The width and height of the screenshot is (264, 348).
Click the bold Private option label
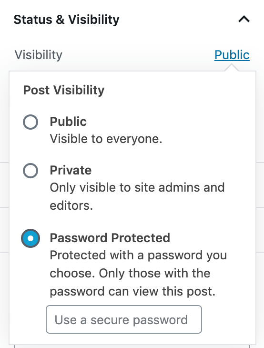click(71, 170)
